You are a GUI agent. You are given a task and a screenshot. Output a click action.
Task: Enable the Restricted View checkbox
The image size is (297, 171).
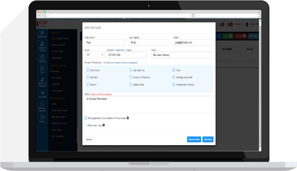pyautogui.click(x=85, y=125)
